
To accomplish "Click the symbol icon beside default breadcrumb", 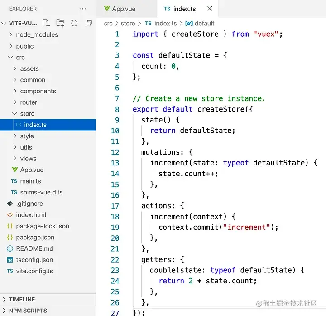I will (x=189, y=23).
